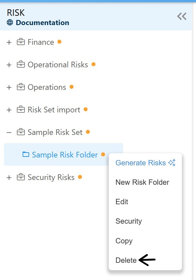Open Security from the context menu
Screen dimensions: 196x280
pos(129,221)
